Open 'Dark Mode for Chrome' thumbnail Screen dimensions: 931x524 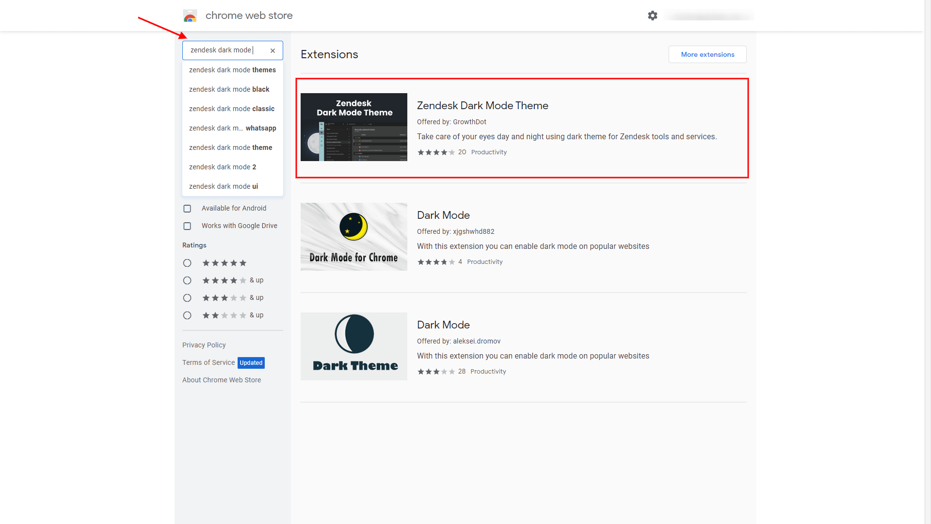(354, 237)
